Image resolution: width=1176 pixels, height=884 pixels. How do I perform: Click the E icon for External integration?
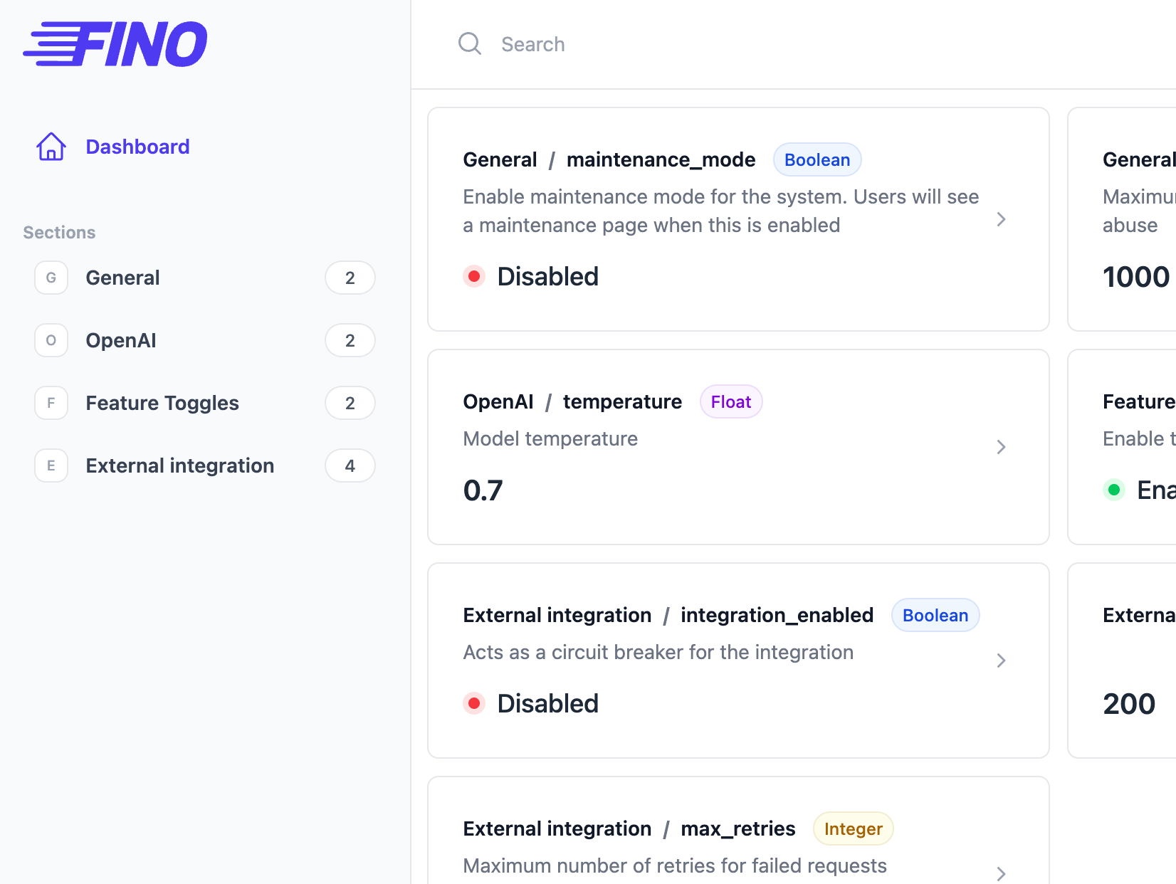(51, 465)
